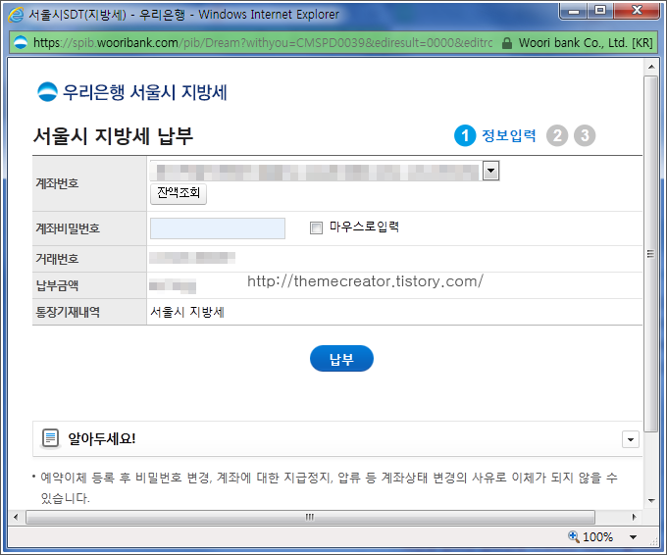
Task: Maximize the Internet Explorer window
Action: 599,11
